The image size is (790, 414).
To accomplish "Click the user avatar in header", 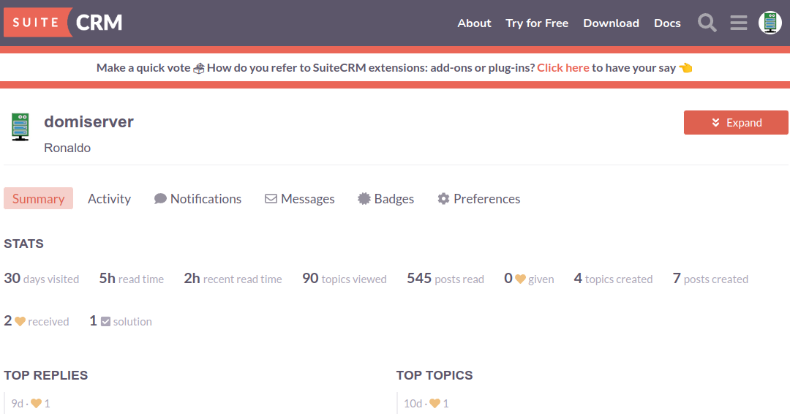I will click(770, 23).
